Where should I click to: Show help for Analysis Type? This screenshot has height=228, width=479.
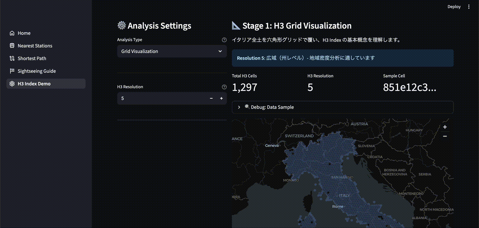click(x=224, y=40)
